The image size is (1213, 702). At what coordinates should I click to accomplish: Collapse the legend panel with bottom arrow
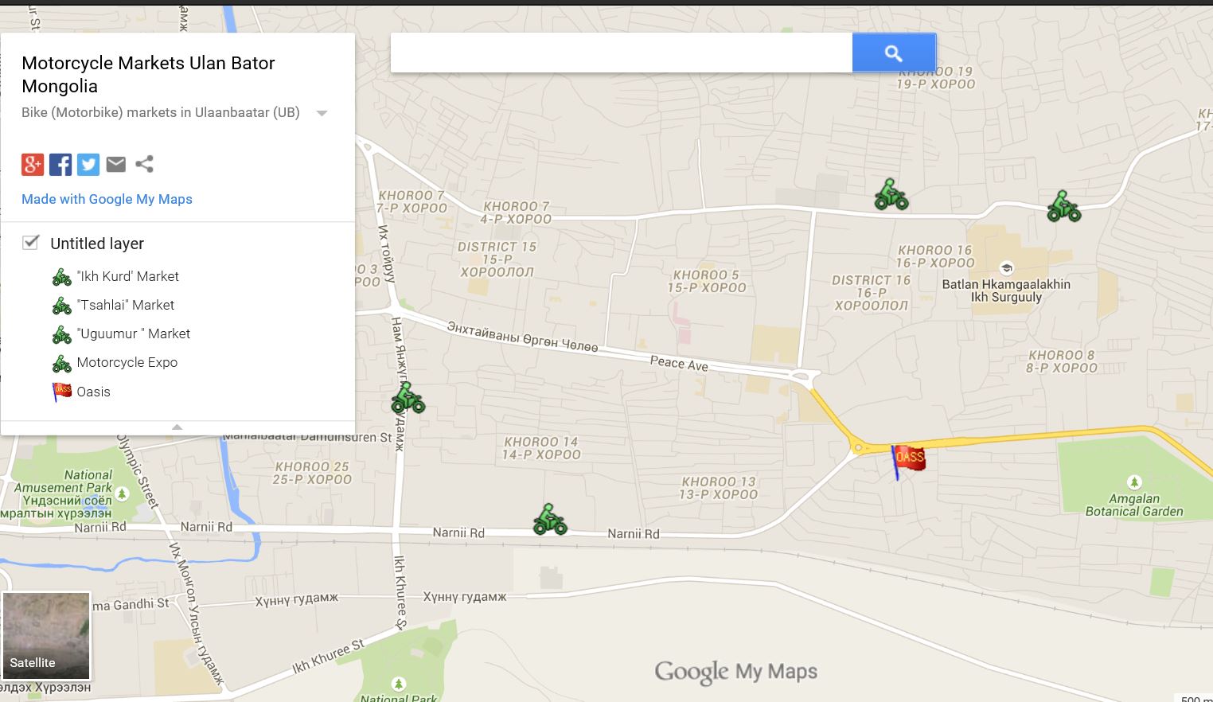coord(177,427)
